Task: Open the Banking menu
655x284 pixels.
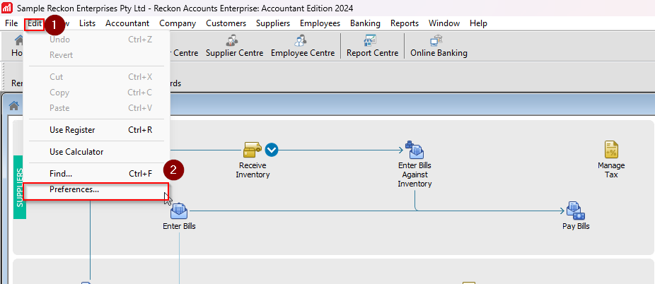Action: click(365, 23)
